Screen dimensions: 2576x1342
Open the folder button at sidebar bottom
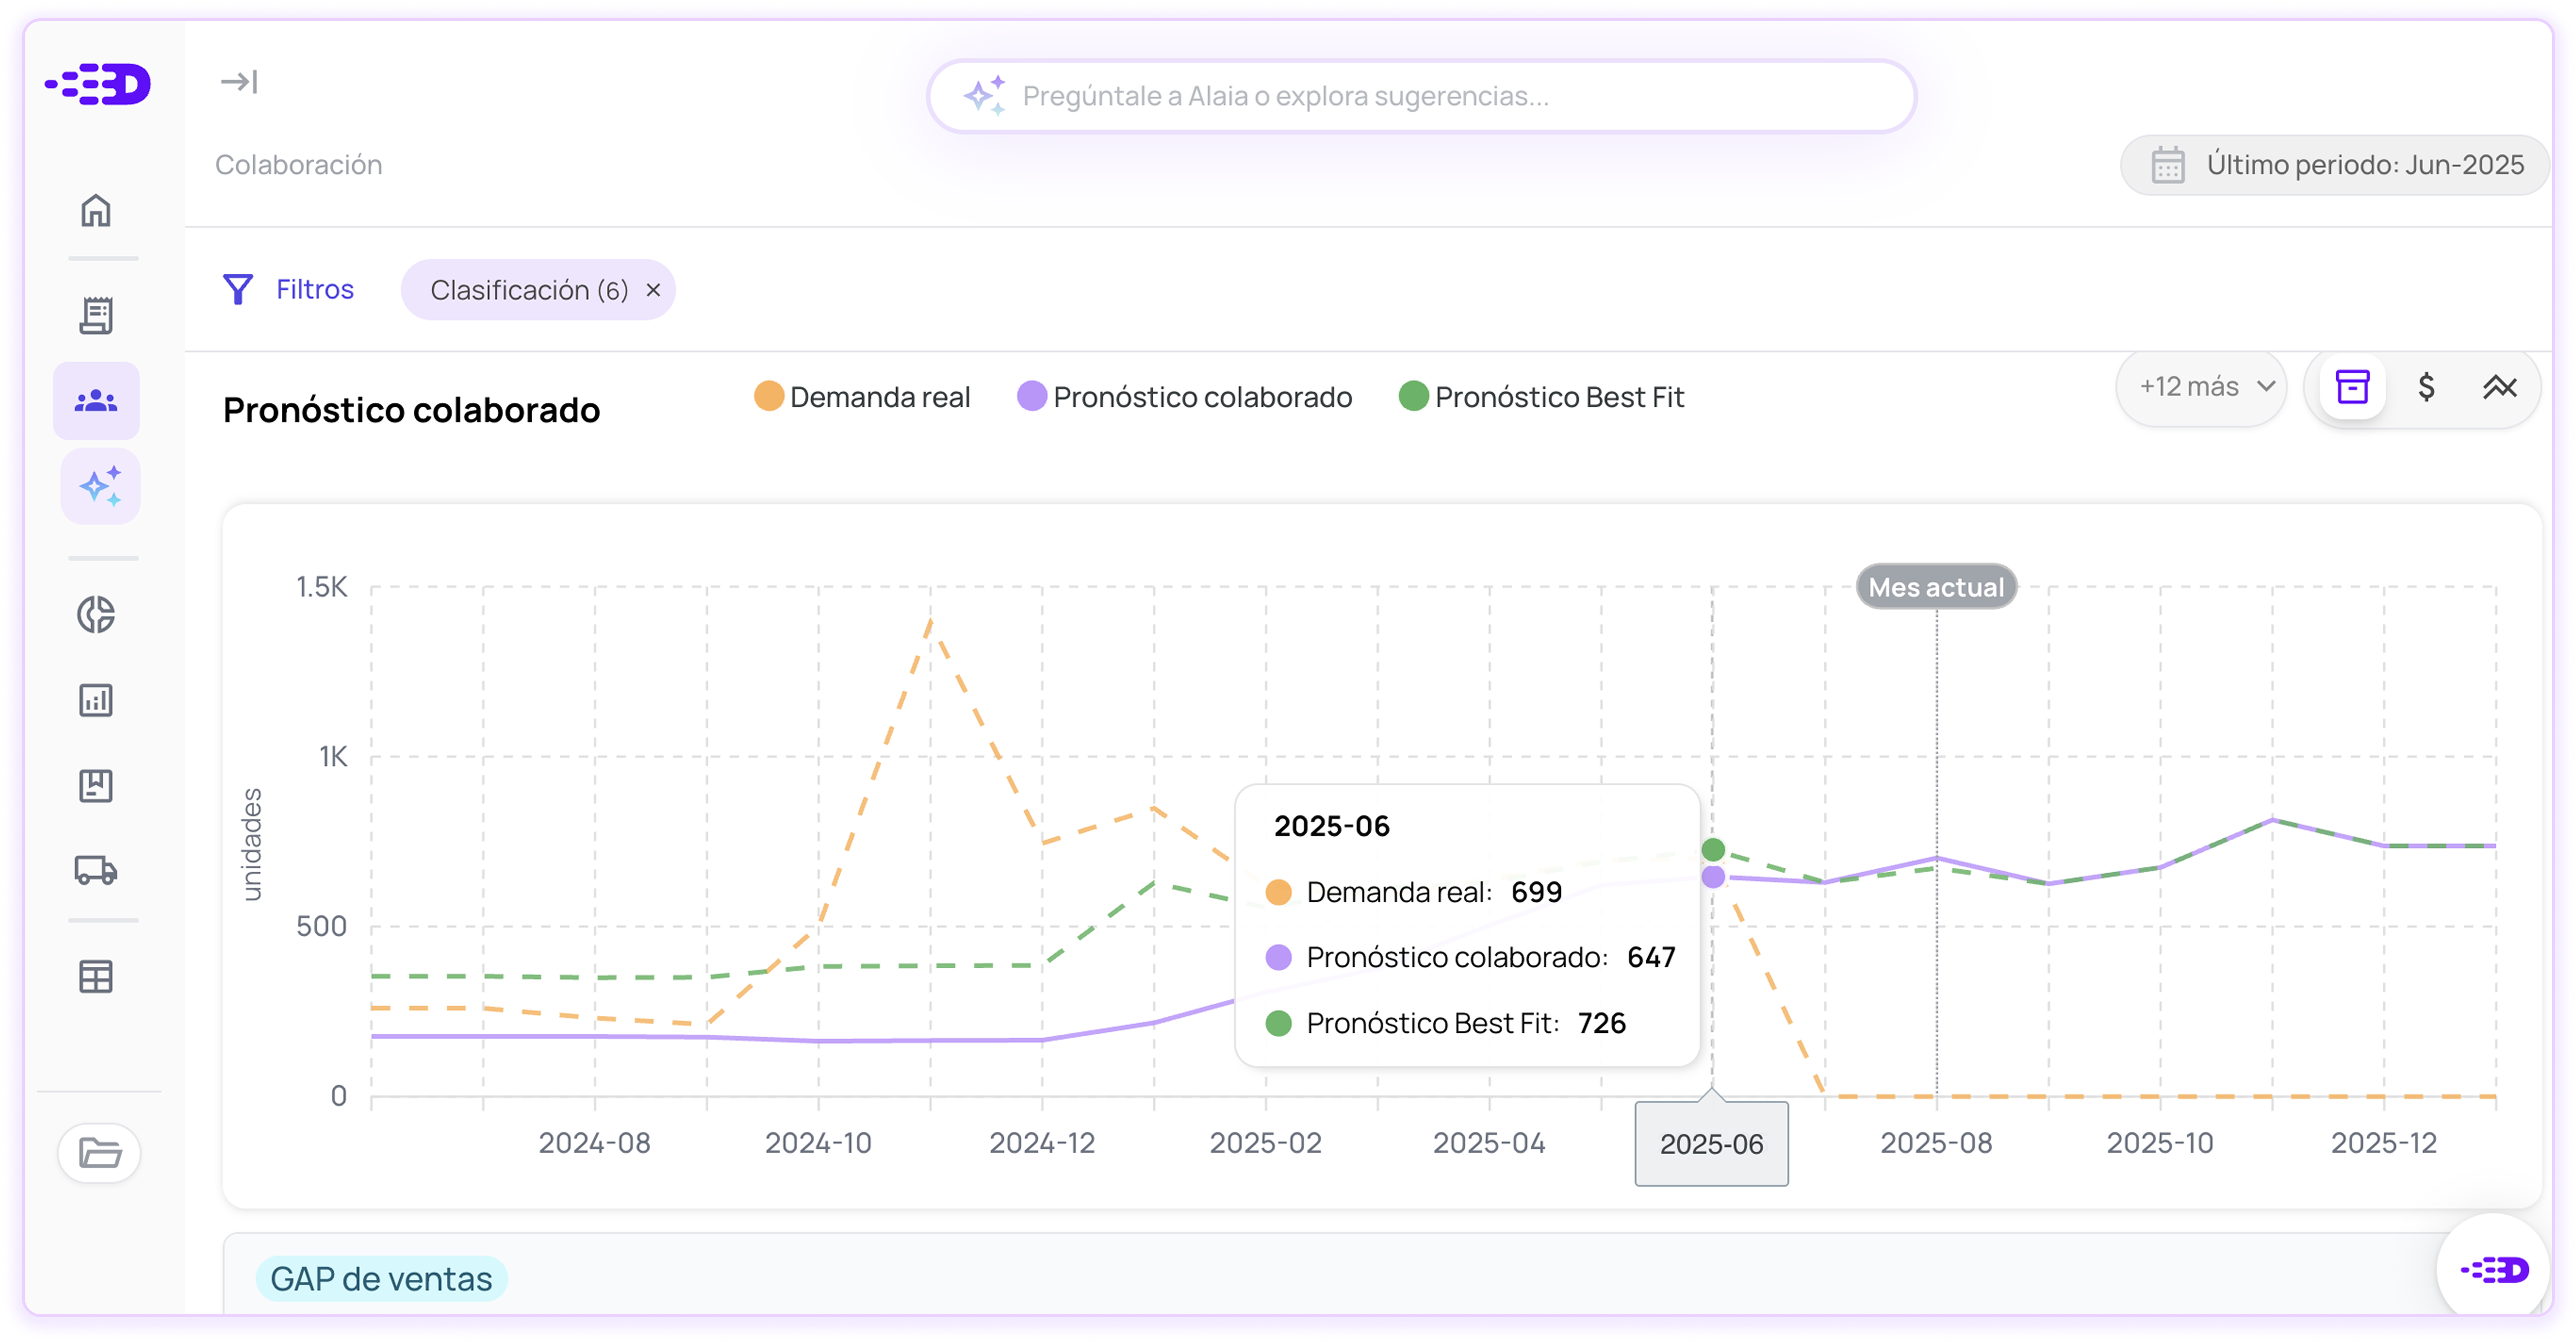[x=99, y=1153]
